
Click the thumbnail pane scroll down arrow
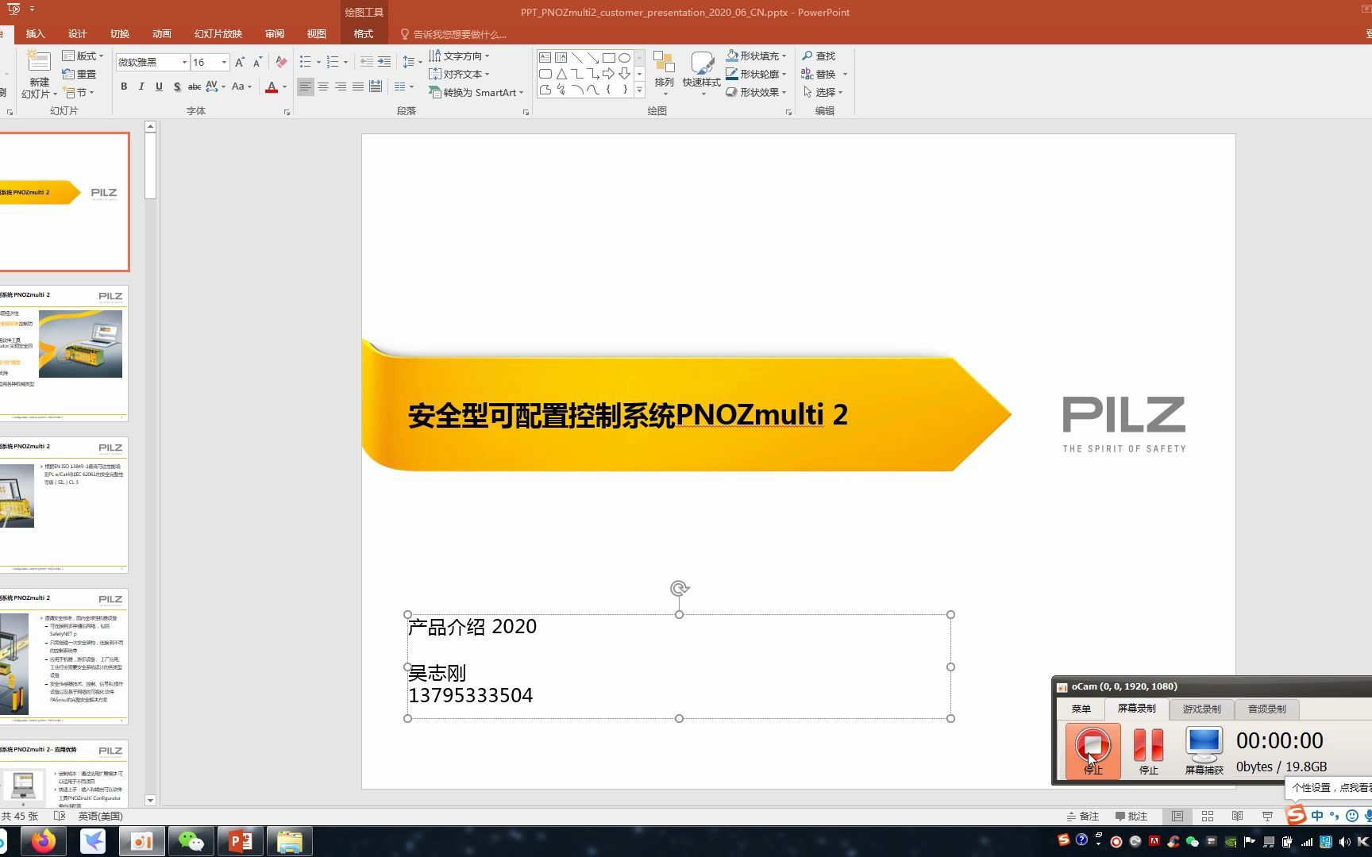[x=150, y=800]
